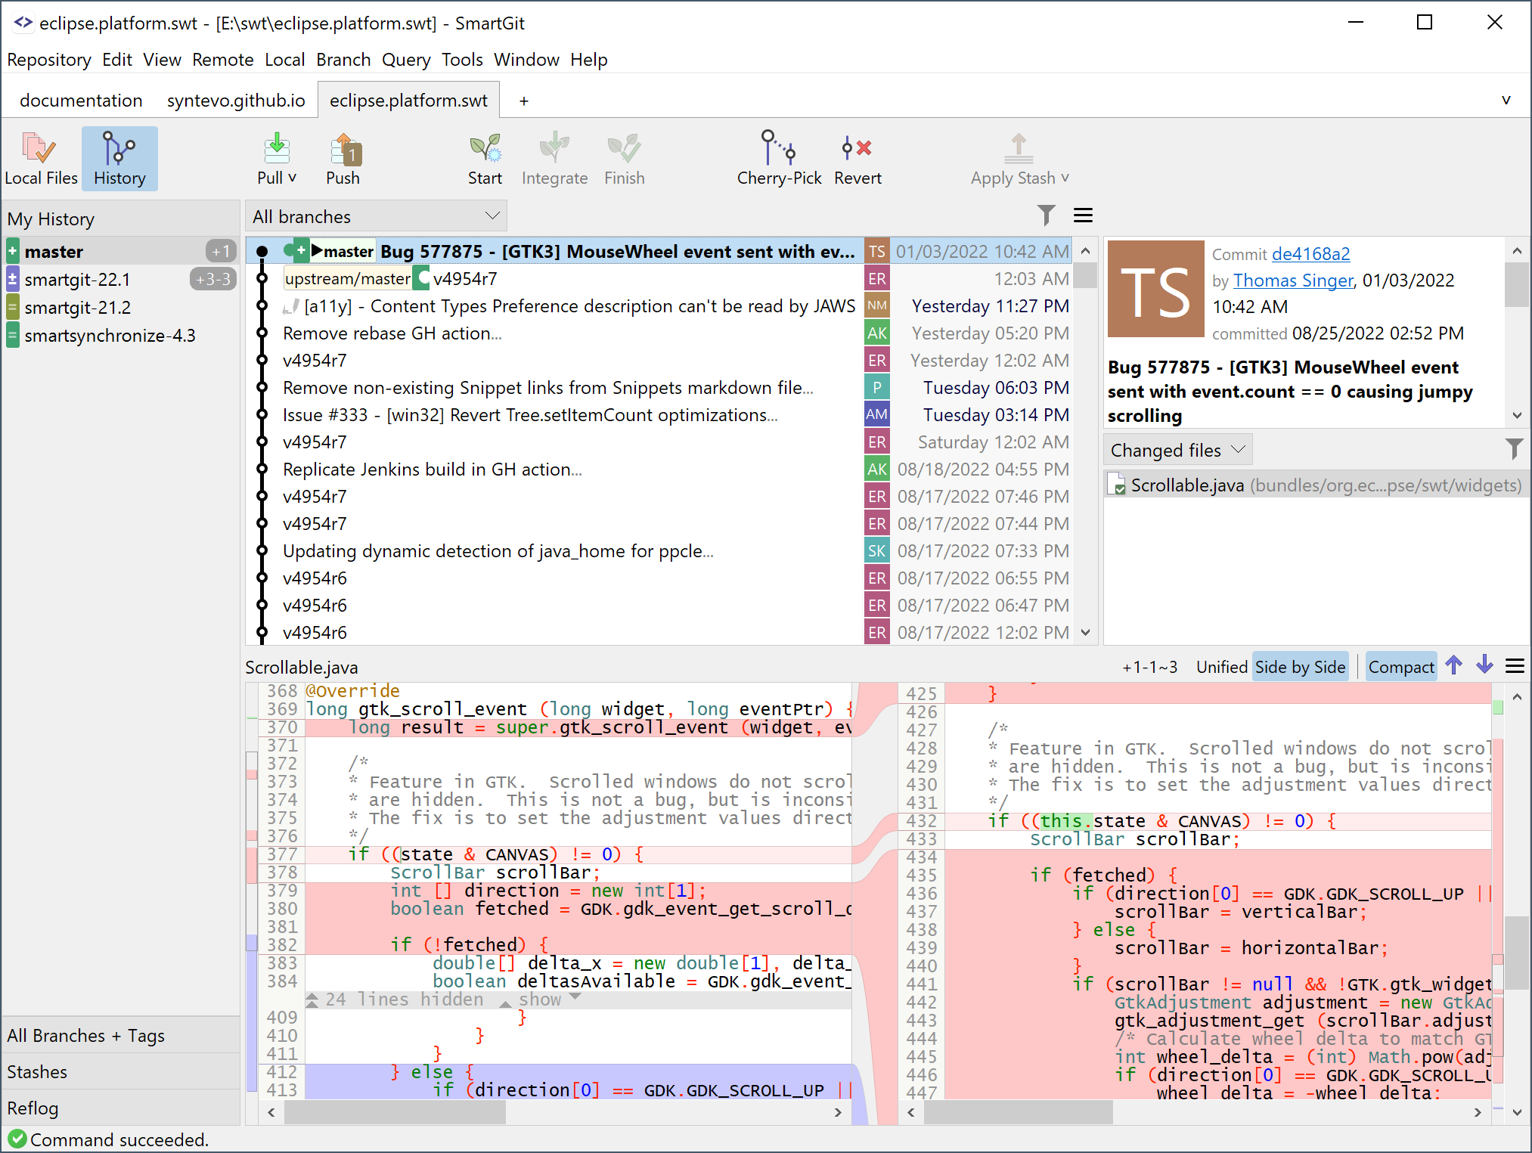
Task: Expand the Apply Stash dropdown arrow
Action: point(1065,178)
